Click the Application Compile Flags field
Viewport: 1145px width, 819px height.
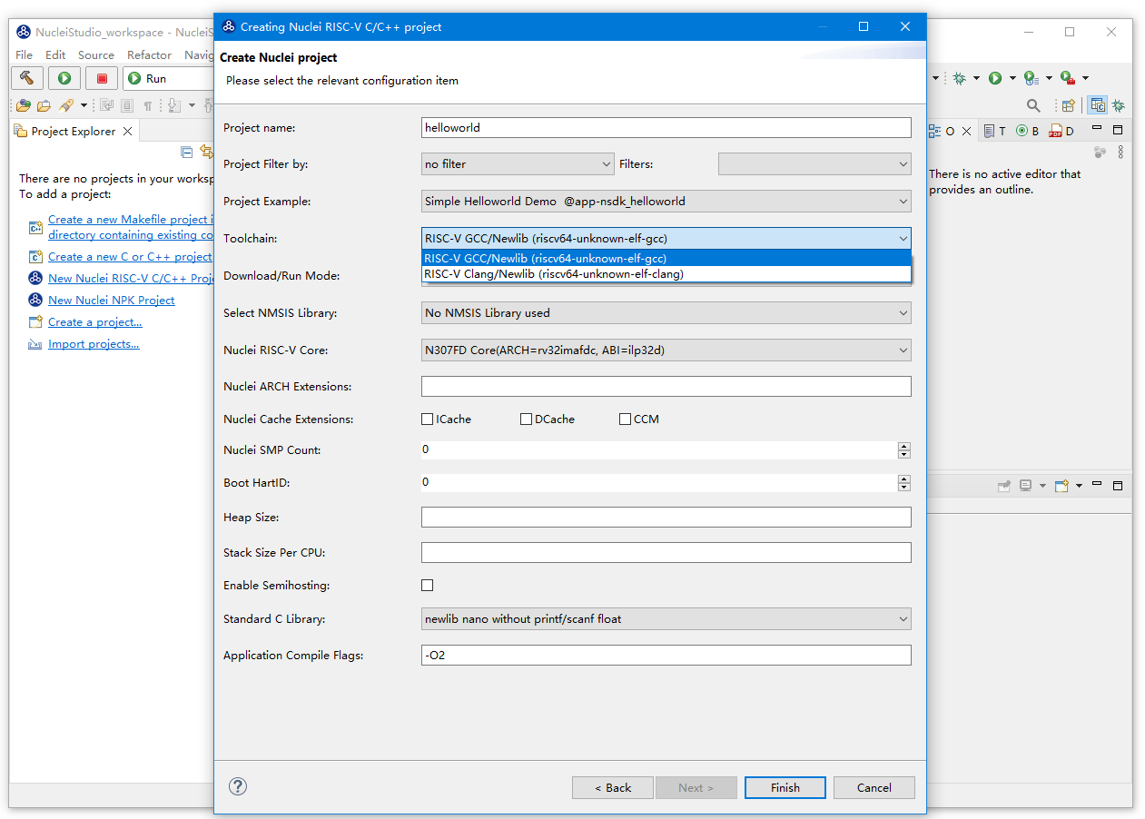666,655
